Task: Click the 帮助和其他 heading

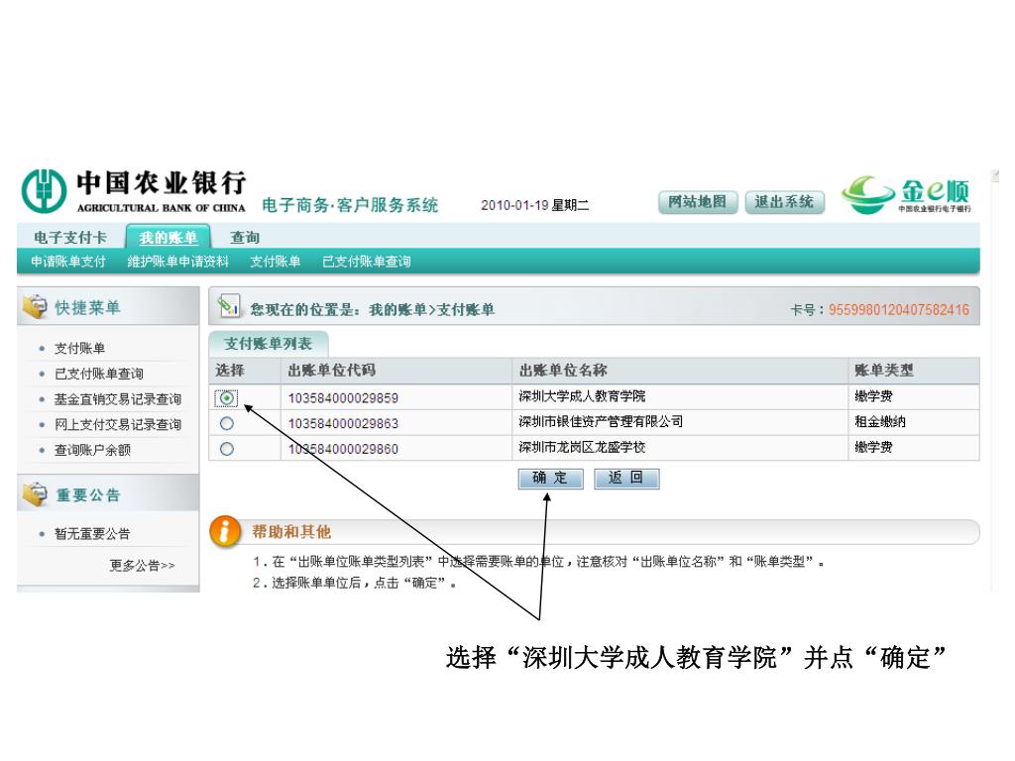Action: click(291, 532)
